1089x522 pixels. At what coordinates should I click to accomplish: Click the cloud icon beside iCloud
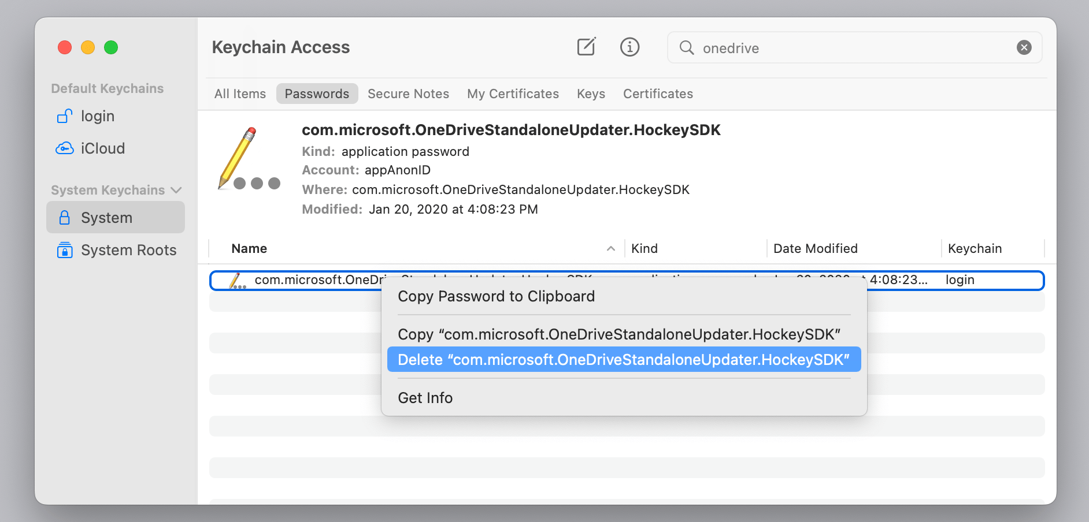pyautogui.click(x=65, y=148)
